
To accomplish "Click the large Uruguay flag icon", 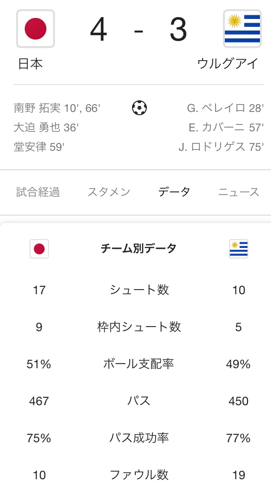I will point(242,29).
